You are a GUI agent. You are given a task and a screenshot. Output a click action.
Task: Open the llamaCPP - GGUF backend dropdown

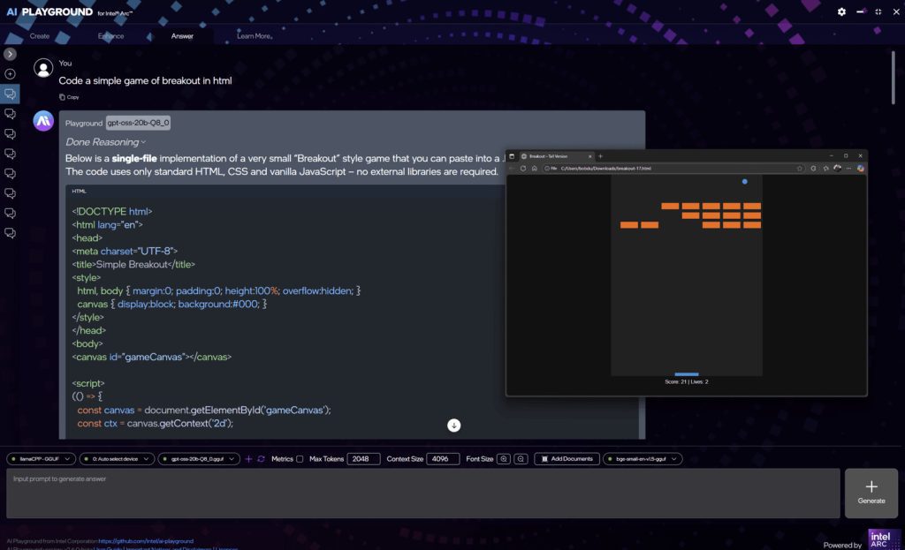41,459
